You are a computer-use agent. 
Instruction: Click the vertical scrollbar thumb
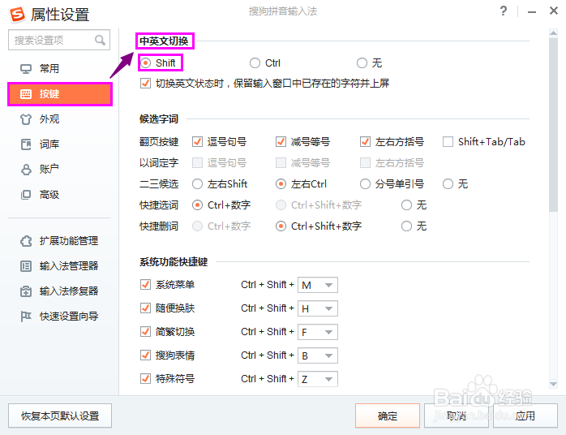point(553,124)
